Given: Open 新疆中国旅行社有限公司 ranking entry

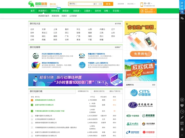Looking at the screenshot, I should point(43,116).
